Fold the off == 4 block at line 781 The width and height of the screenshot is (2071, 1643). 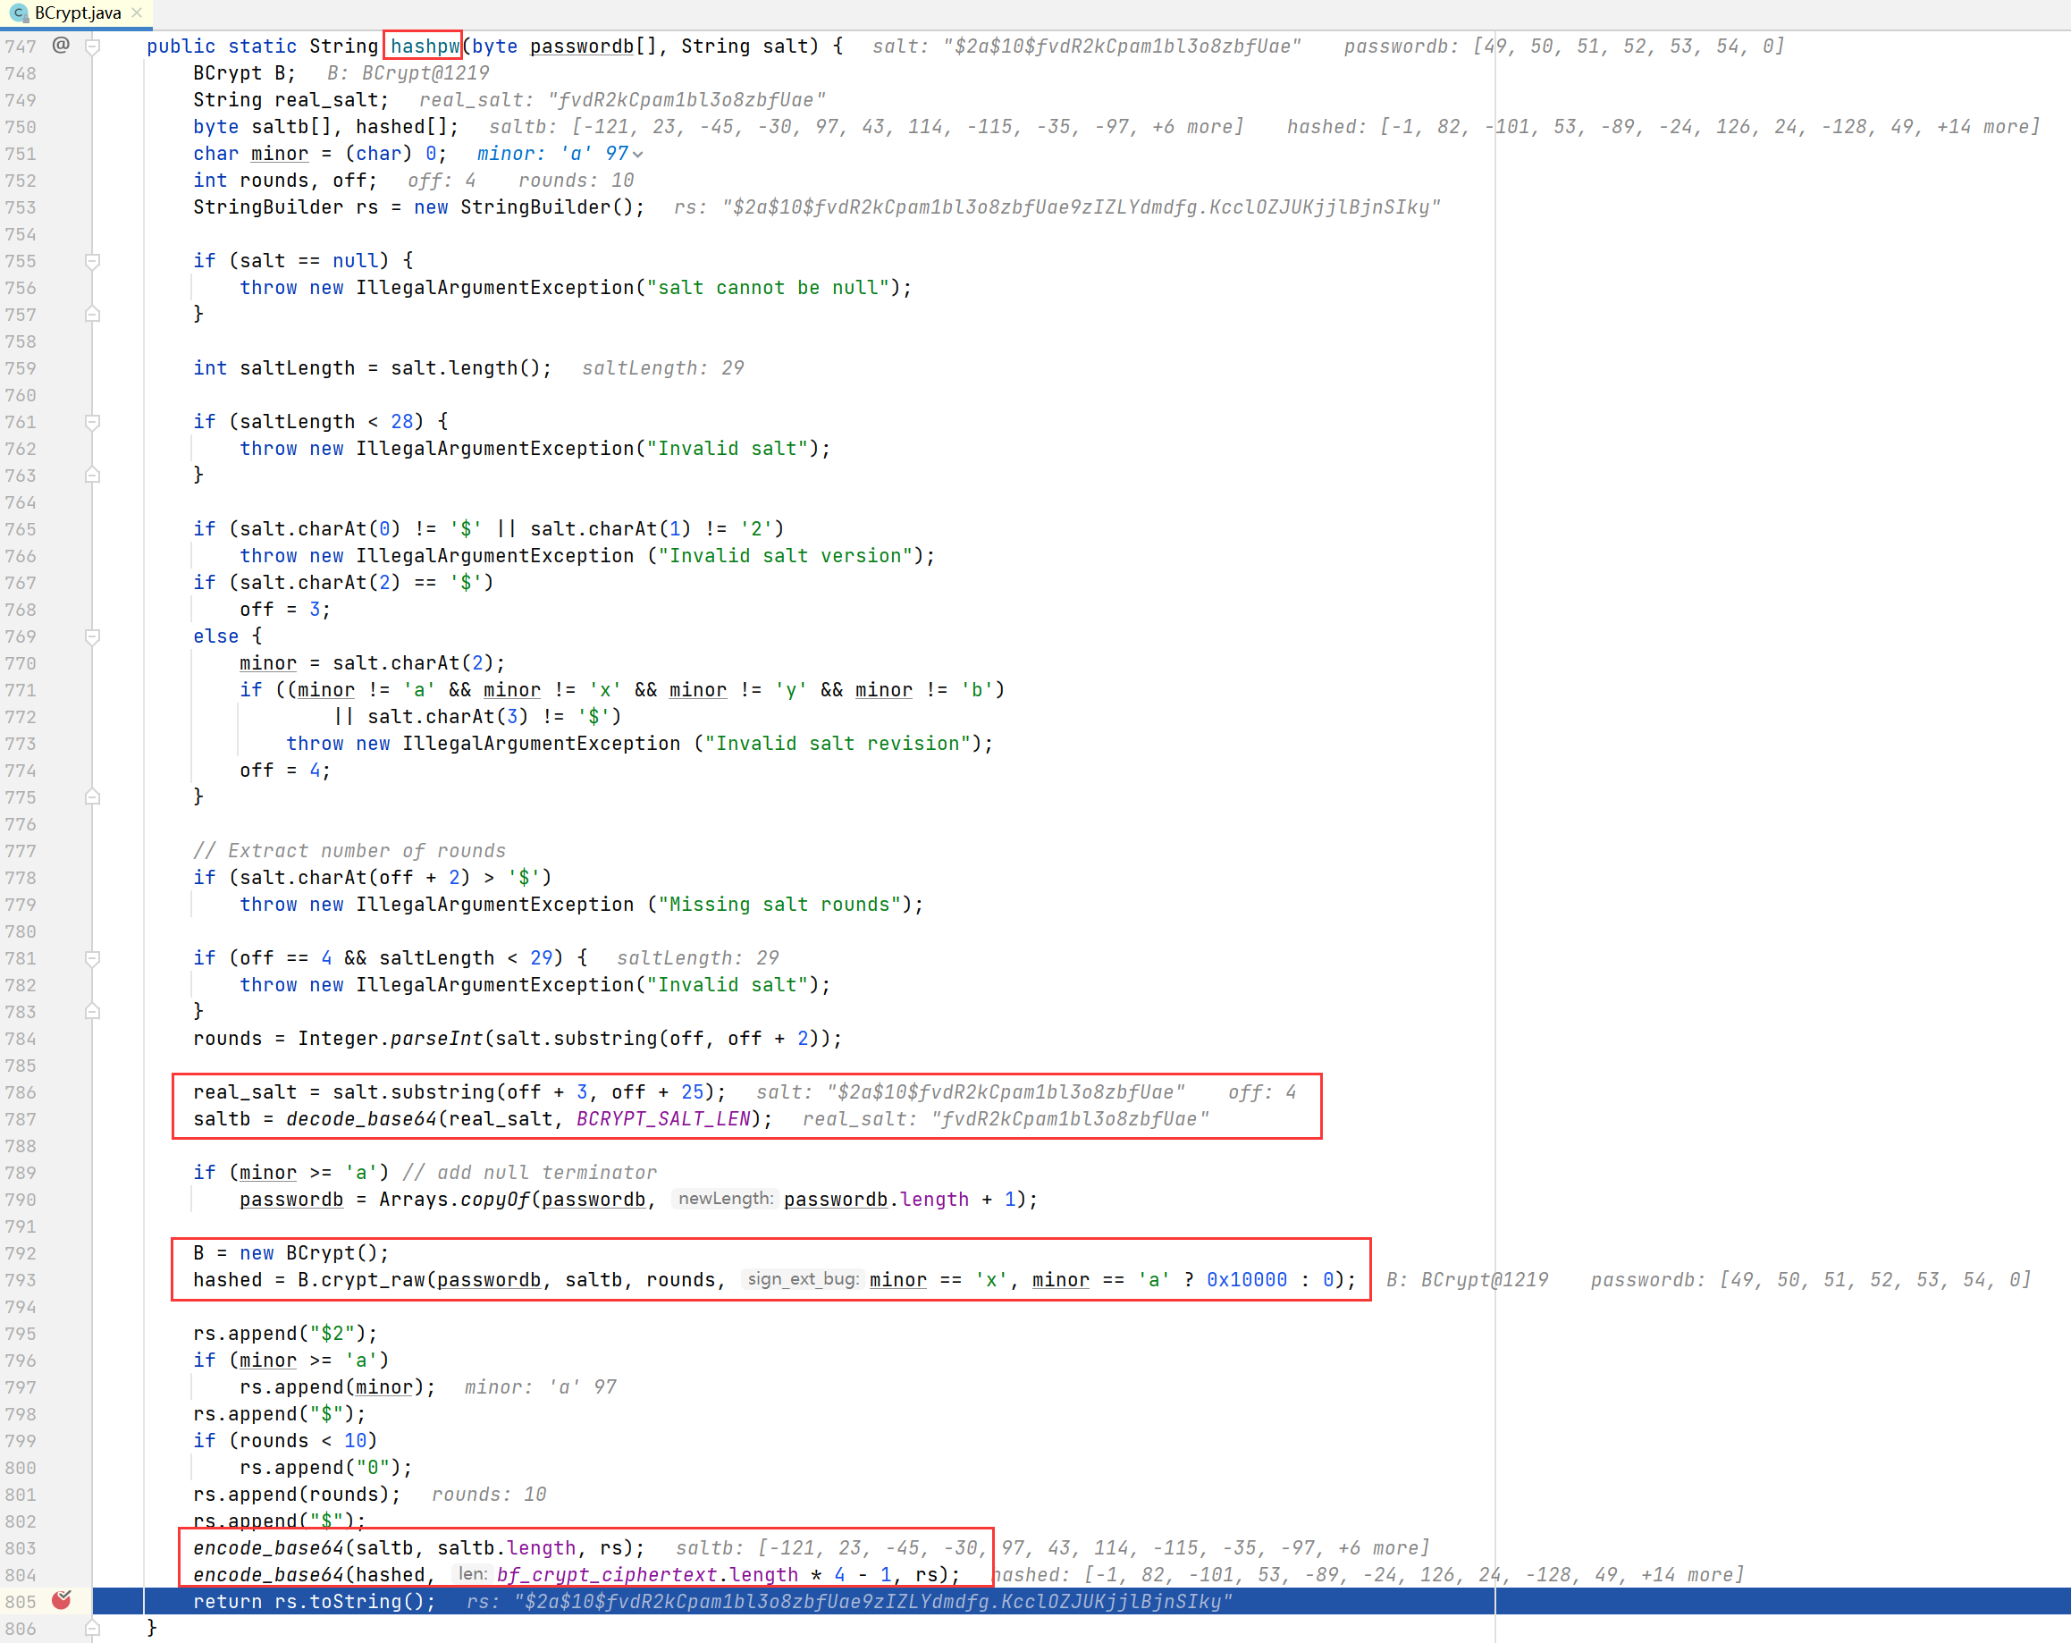pyautogui.click(x=92, y=958)
